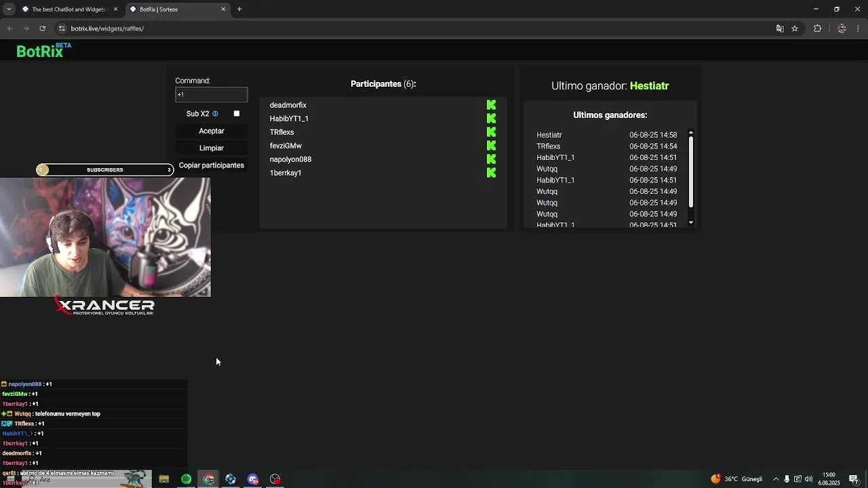Switch to 'The best ChatBot and Widgets' tab
Image resolution: width=868 pixels, height=488 pixels.
coord(68,9)
